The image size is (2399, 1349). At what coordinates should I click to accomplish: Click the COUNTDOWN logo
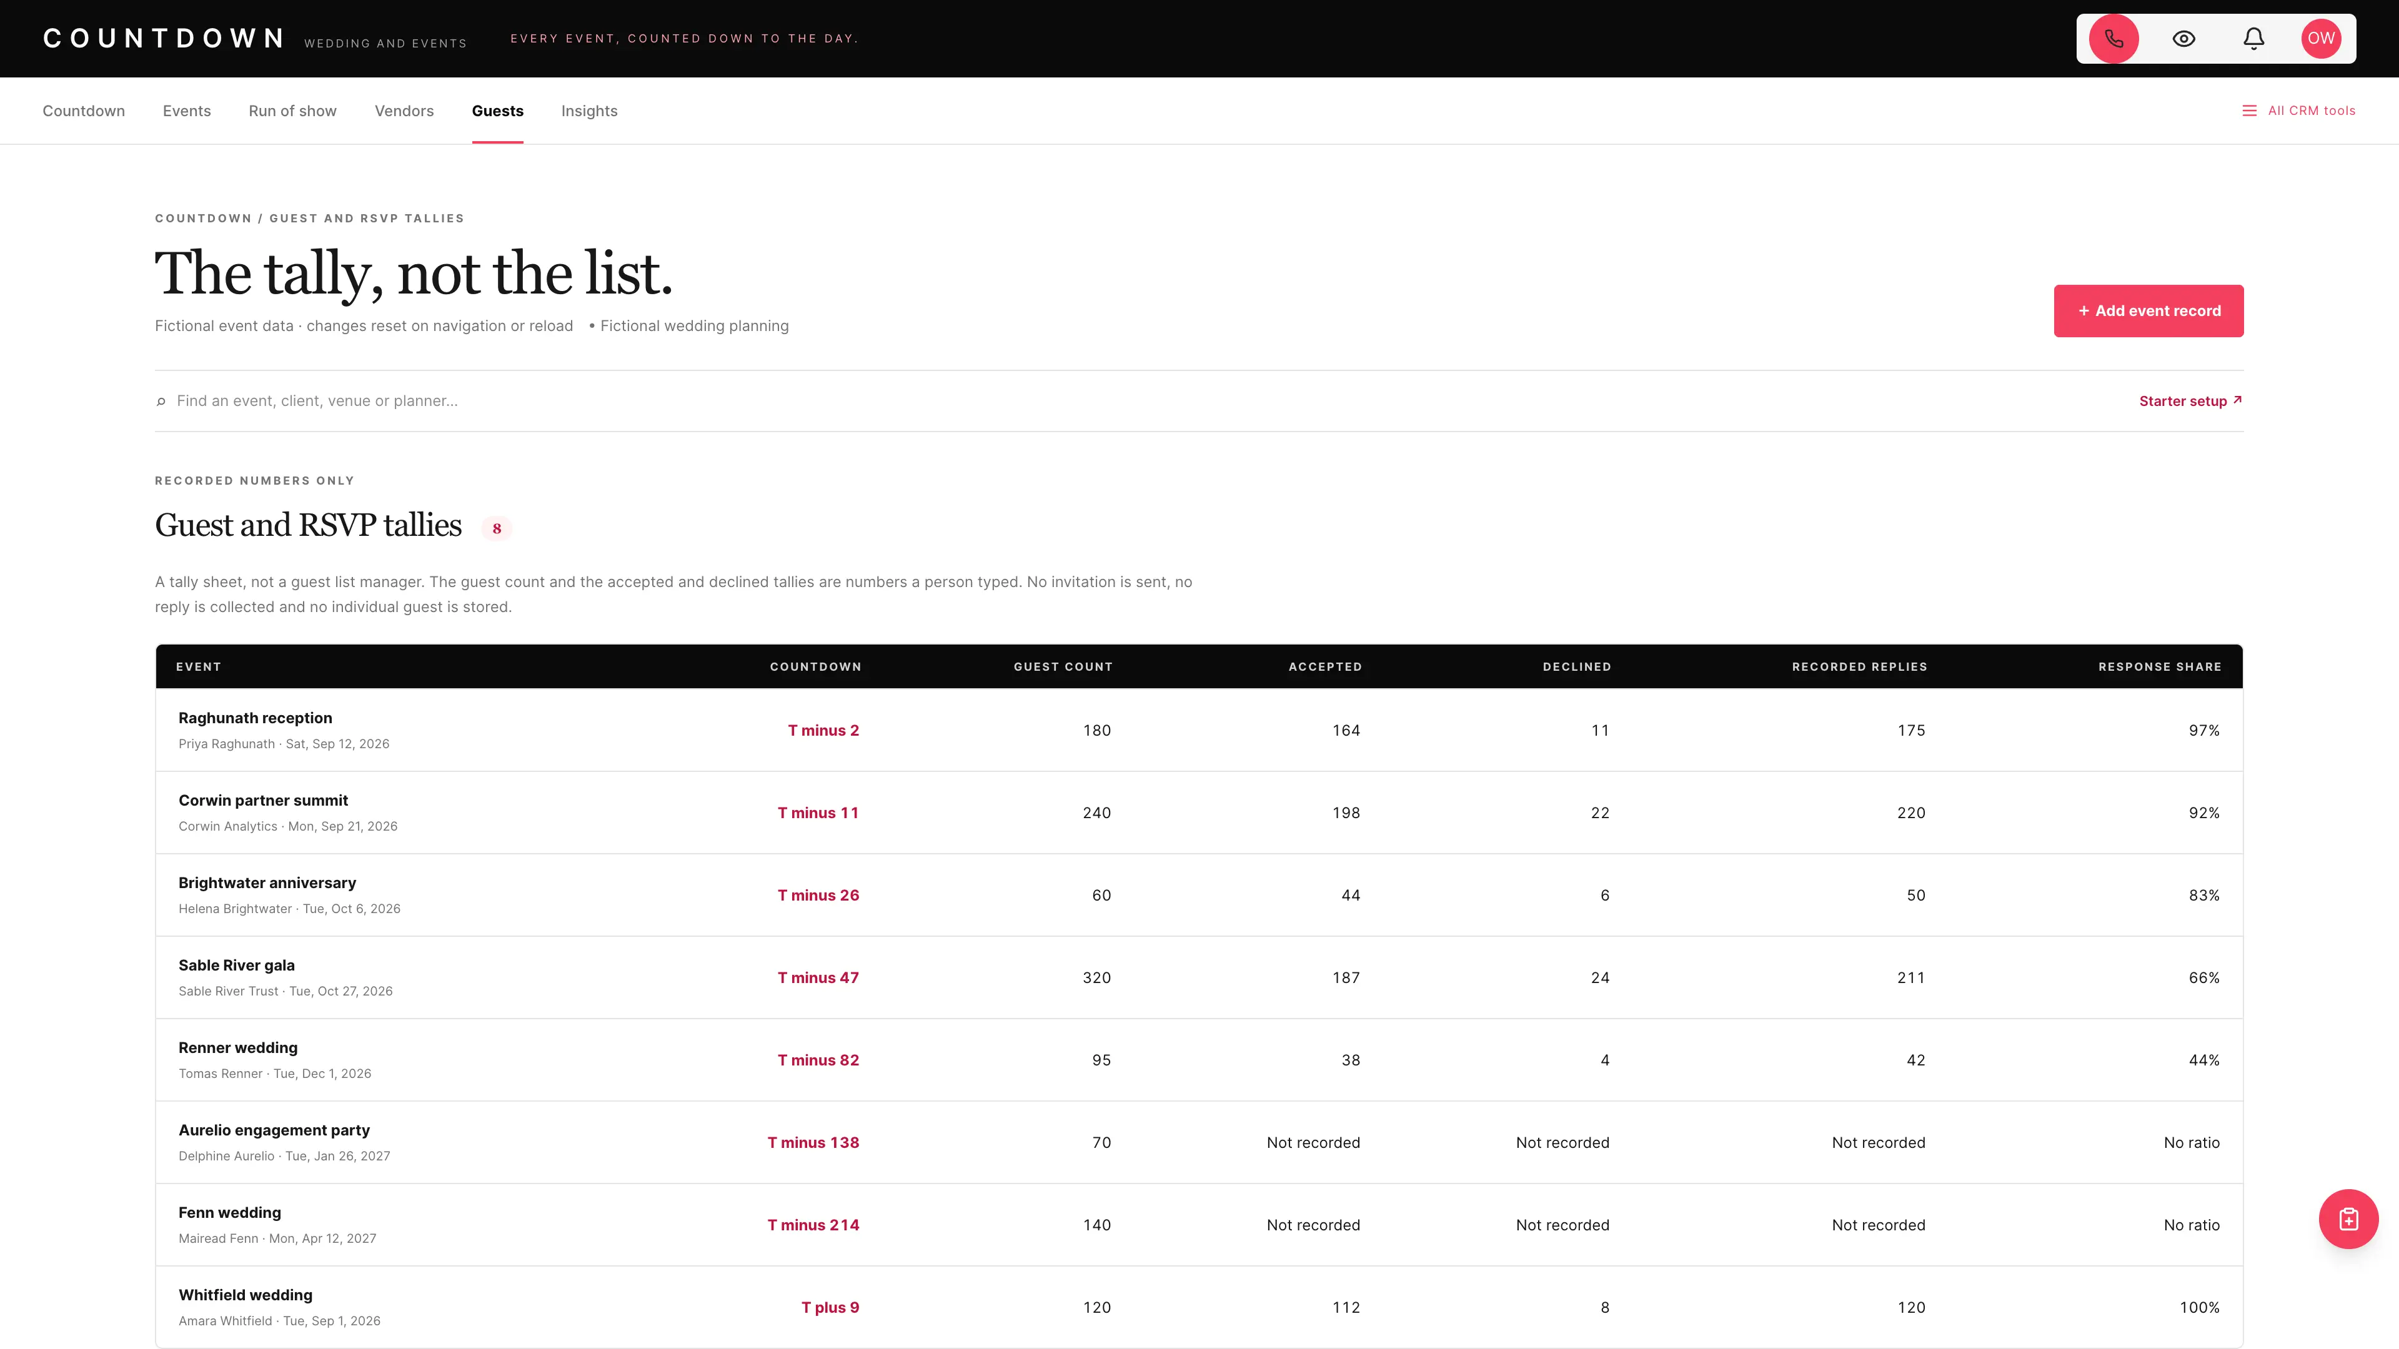pyautogui.click(x=164, y=38)
